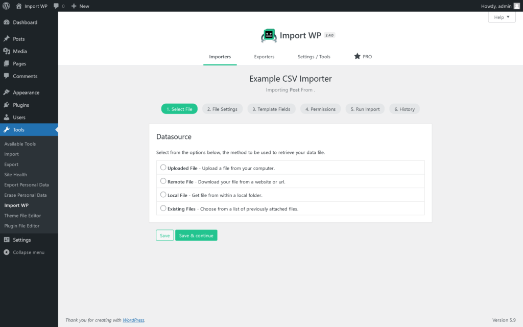
Task: Go to step 5. Run Import
Action: coord(365,109)
